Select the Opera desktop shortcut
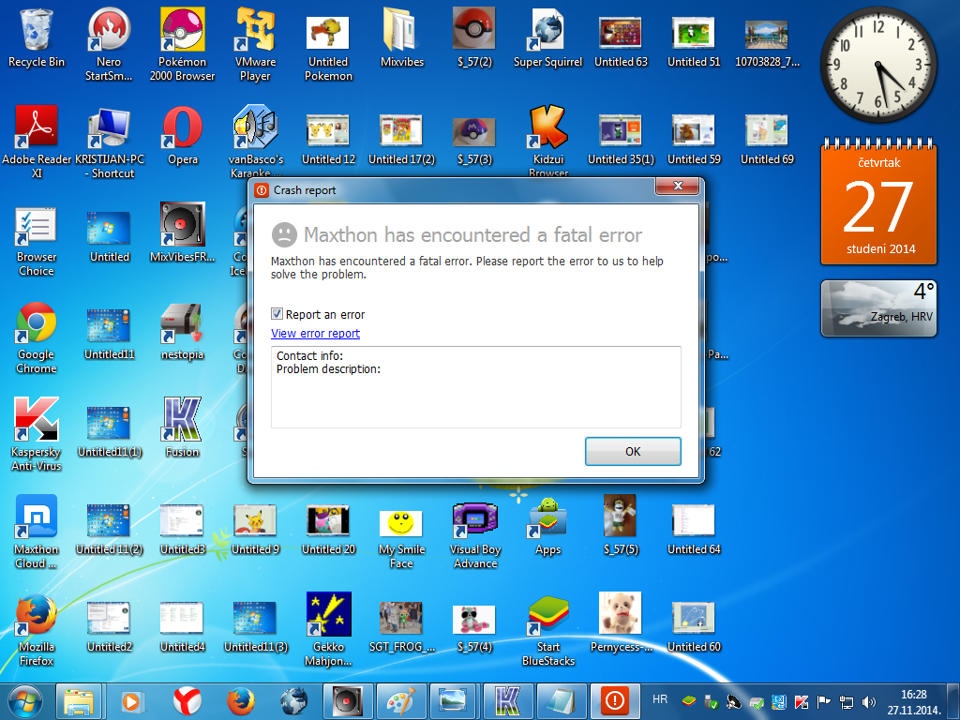 tap(183, 135)
